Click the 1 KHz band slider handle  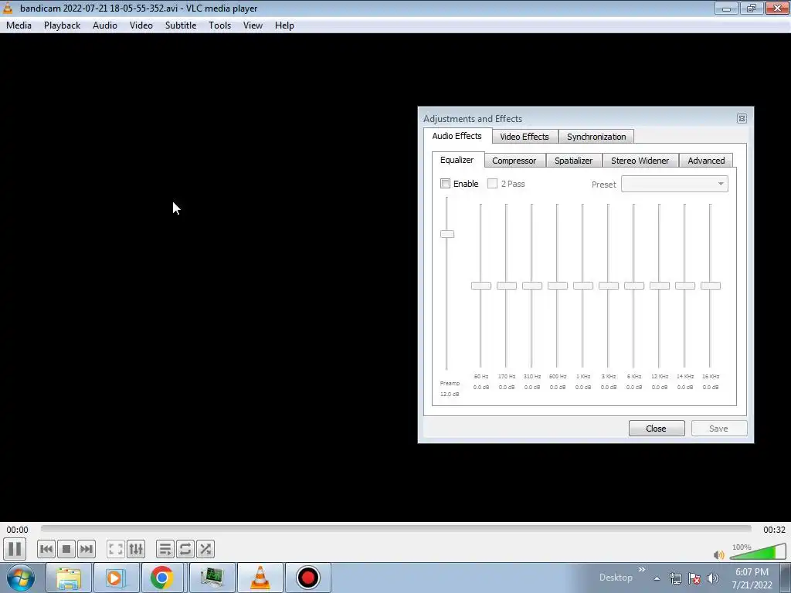coord(582,286)
